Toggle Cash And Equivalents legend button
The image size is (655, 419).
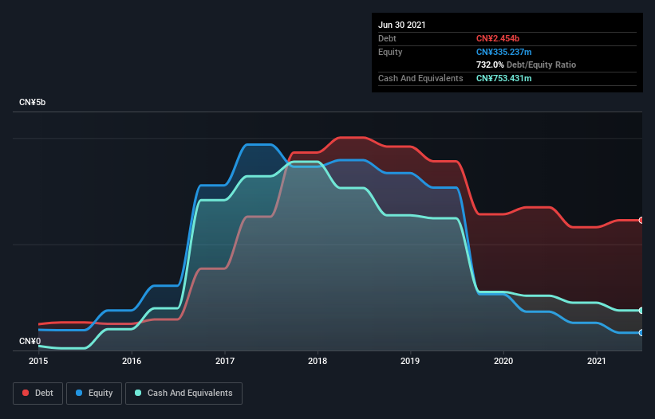pyautogui.click(x=183, y=394)
